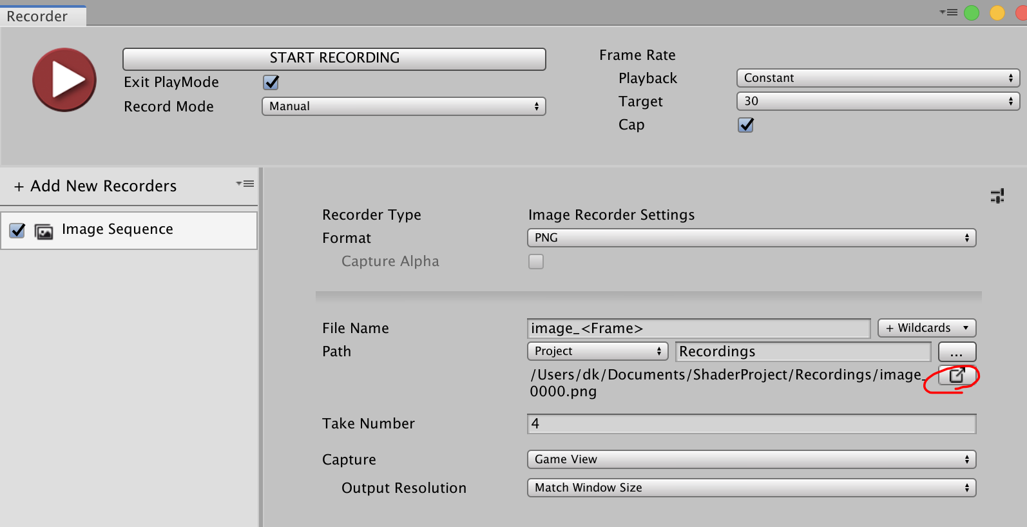This screenshot has width=1027, height=527.
Task: Open the Add New Recorders menu
Action: 95,186
